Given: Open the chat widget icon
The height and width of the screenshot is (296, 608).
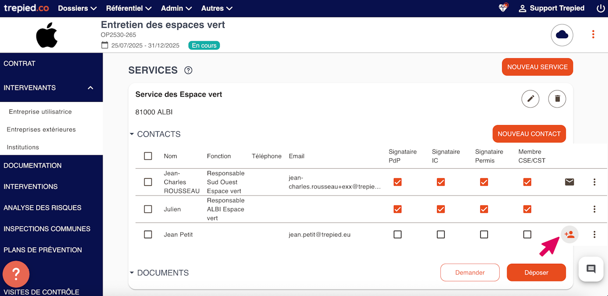Looking at the screenshot, I should click(x=591, y=269).
